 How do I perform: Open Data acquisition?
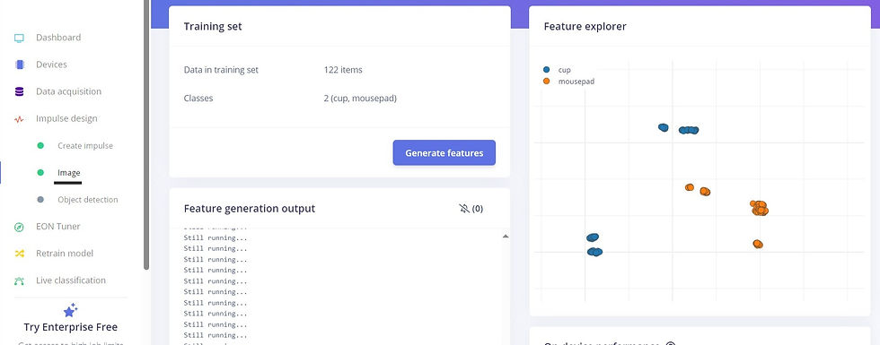click(x=68, y=91)
